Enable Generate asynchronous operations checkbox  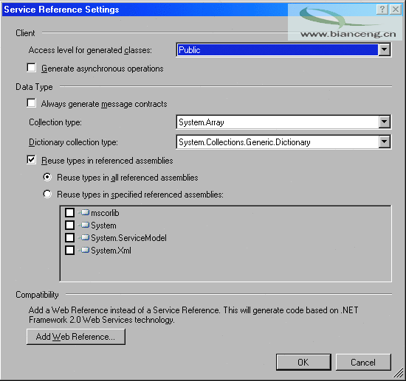point(31,68)
